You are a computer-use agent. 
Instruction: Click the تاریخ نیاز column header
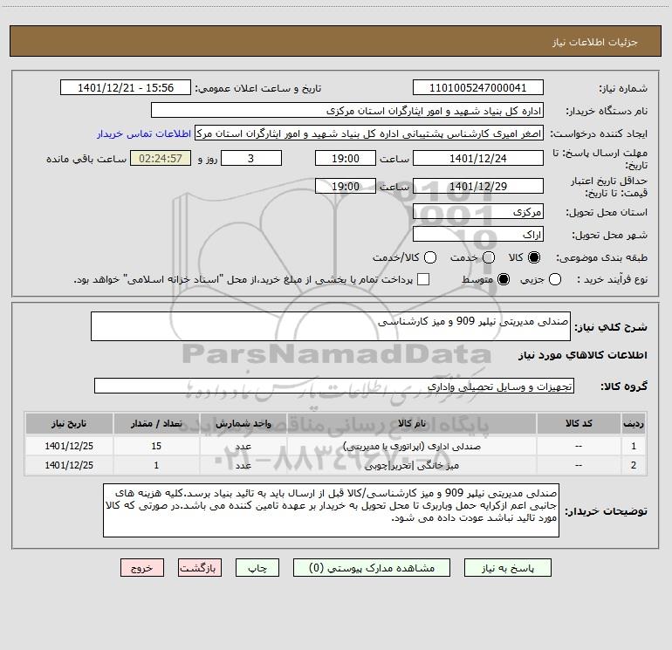(x=69, y=424)
